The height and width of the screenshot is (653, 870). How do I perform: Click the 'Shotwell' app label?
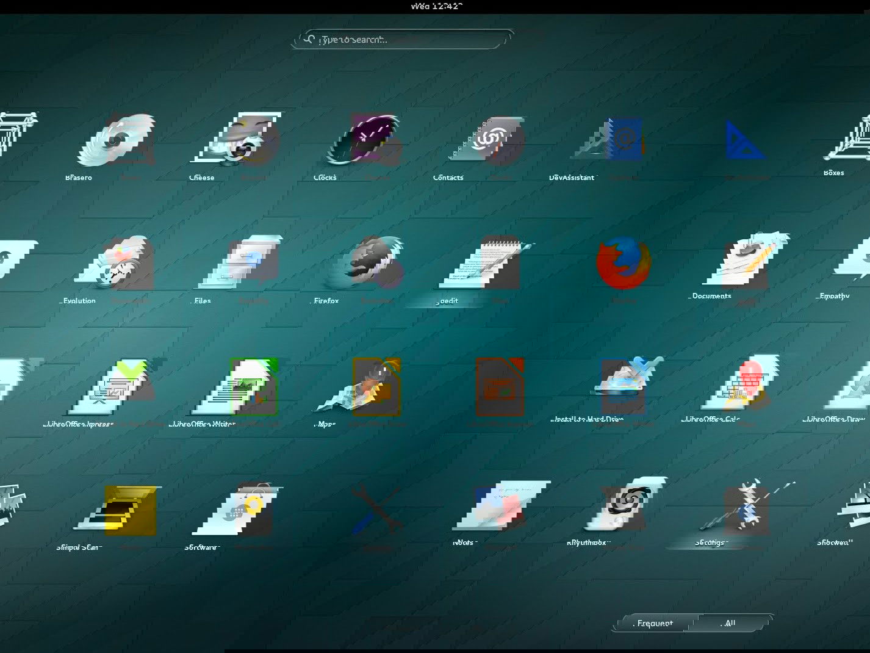click(x=834, y=543)
